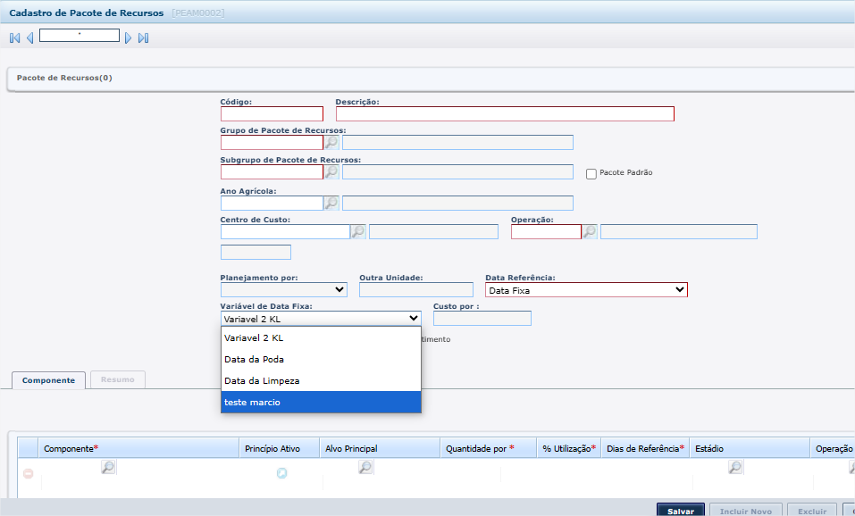
Task: Select 'Data da Poda' option
Action: coord(321,359)
